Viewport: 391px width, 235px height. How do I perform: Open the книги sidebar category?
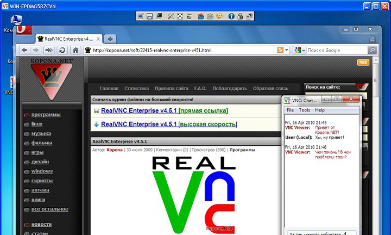click(x=38, y=200)
